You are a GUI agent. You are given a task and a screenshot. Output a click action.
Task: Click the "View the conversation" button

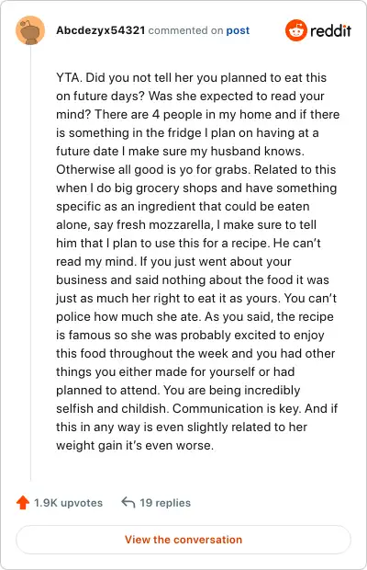(183, 540)
